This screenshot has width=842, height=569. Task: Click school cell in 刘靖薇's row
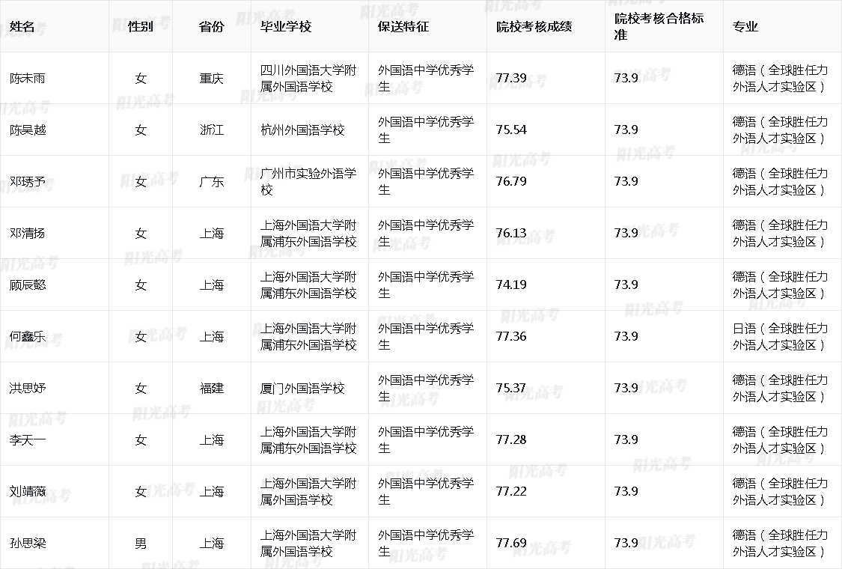point(308,492)
